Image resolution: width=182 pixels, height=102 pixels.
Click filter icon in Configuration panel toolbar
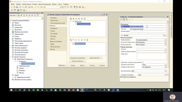[x=38, y=15]
